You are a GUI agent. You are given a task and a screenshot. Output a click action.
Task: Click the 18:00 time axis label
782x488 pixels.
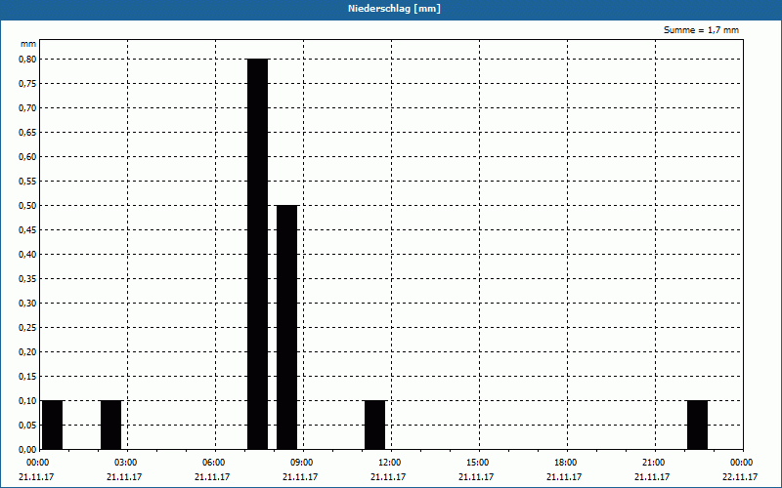pyautogui.click(x=565, y=463)
